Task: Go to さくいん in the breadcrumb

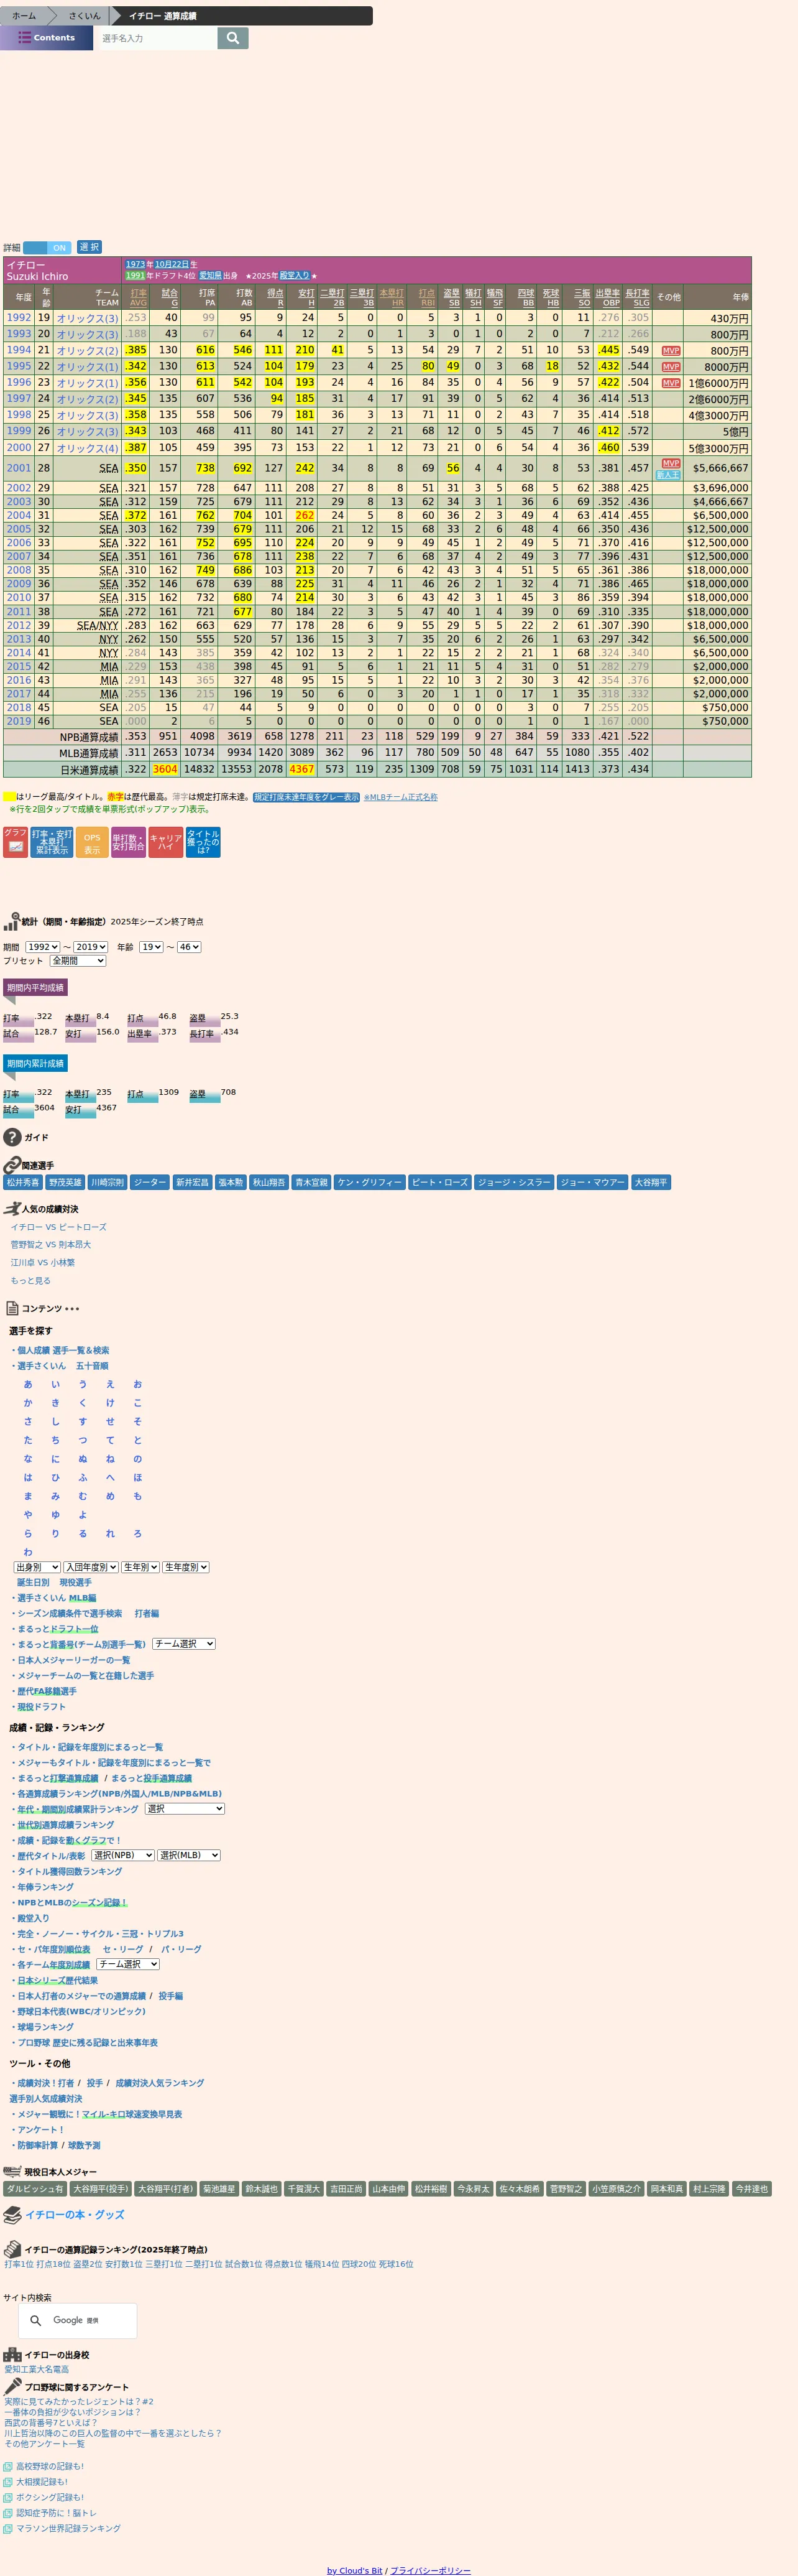Action: click(x=84, y=16)
